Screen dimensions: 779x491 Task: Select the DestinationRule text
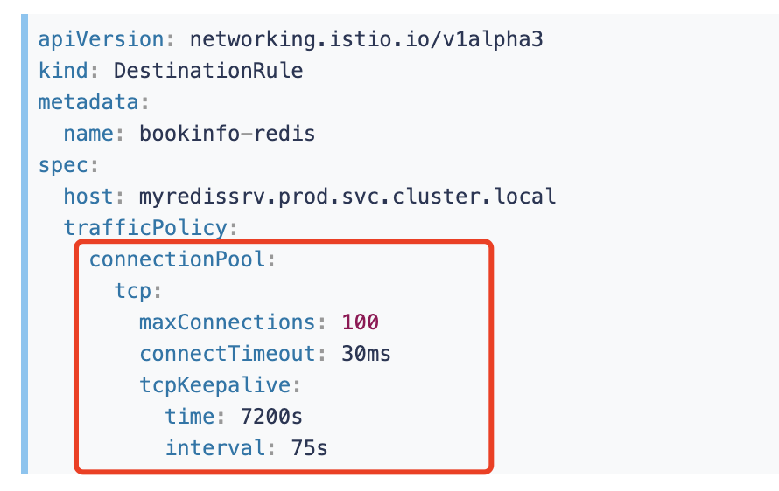(x=208, y=71)
